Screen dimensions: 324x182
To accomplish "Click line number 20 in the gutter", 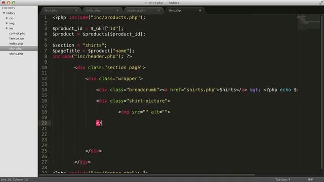I will [x=44, y=123].
